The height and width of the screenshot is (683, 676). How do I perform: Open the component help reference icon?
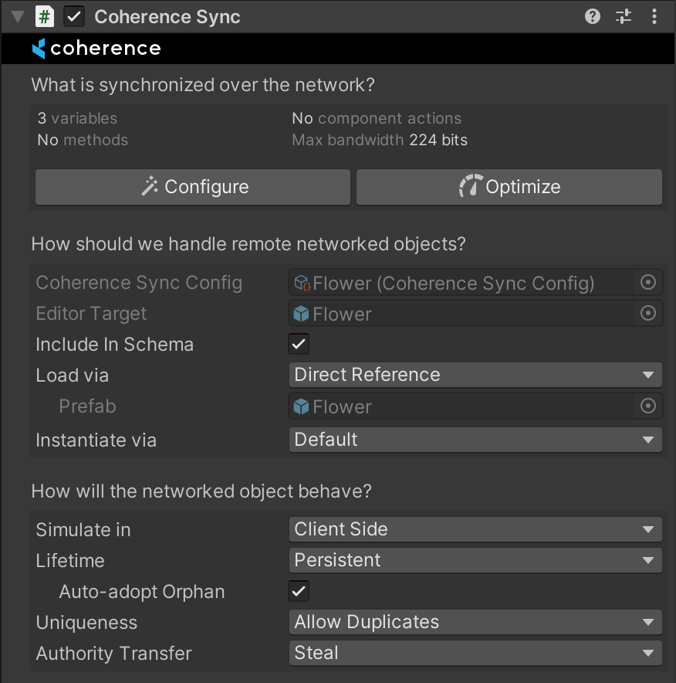593,16
